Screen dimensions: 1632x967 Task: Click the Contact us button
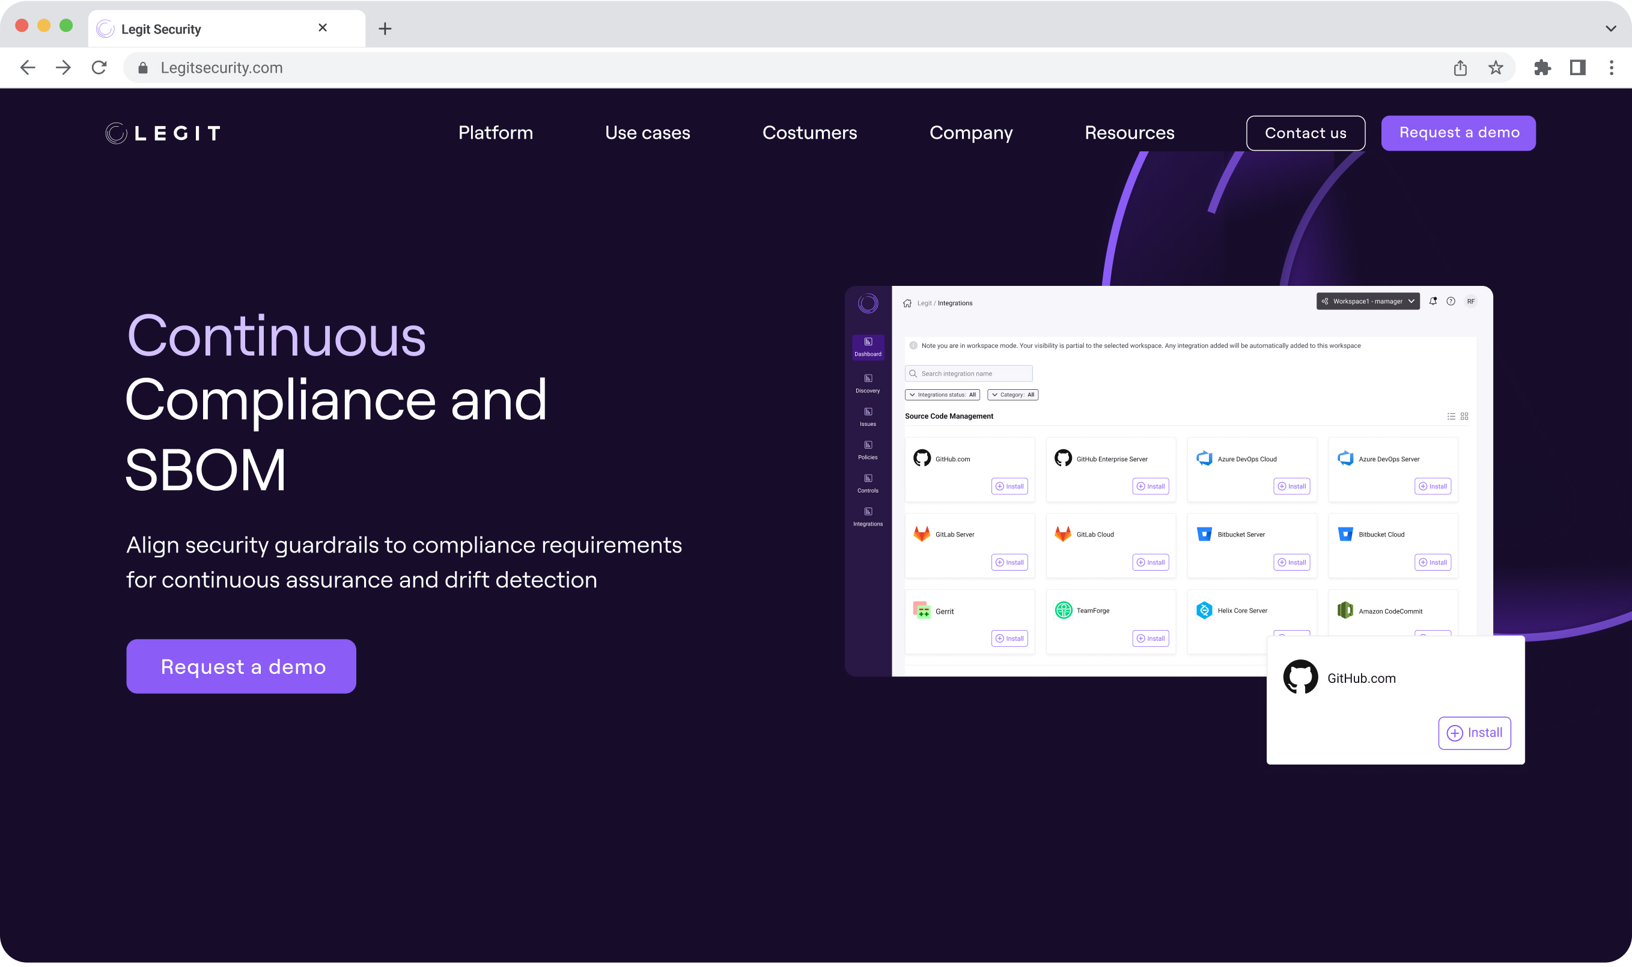(1305, 133)
